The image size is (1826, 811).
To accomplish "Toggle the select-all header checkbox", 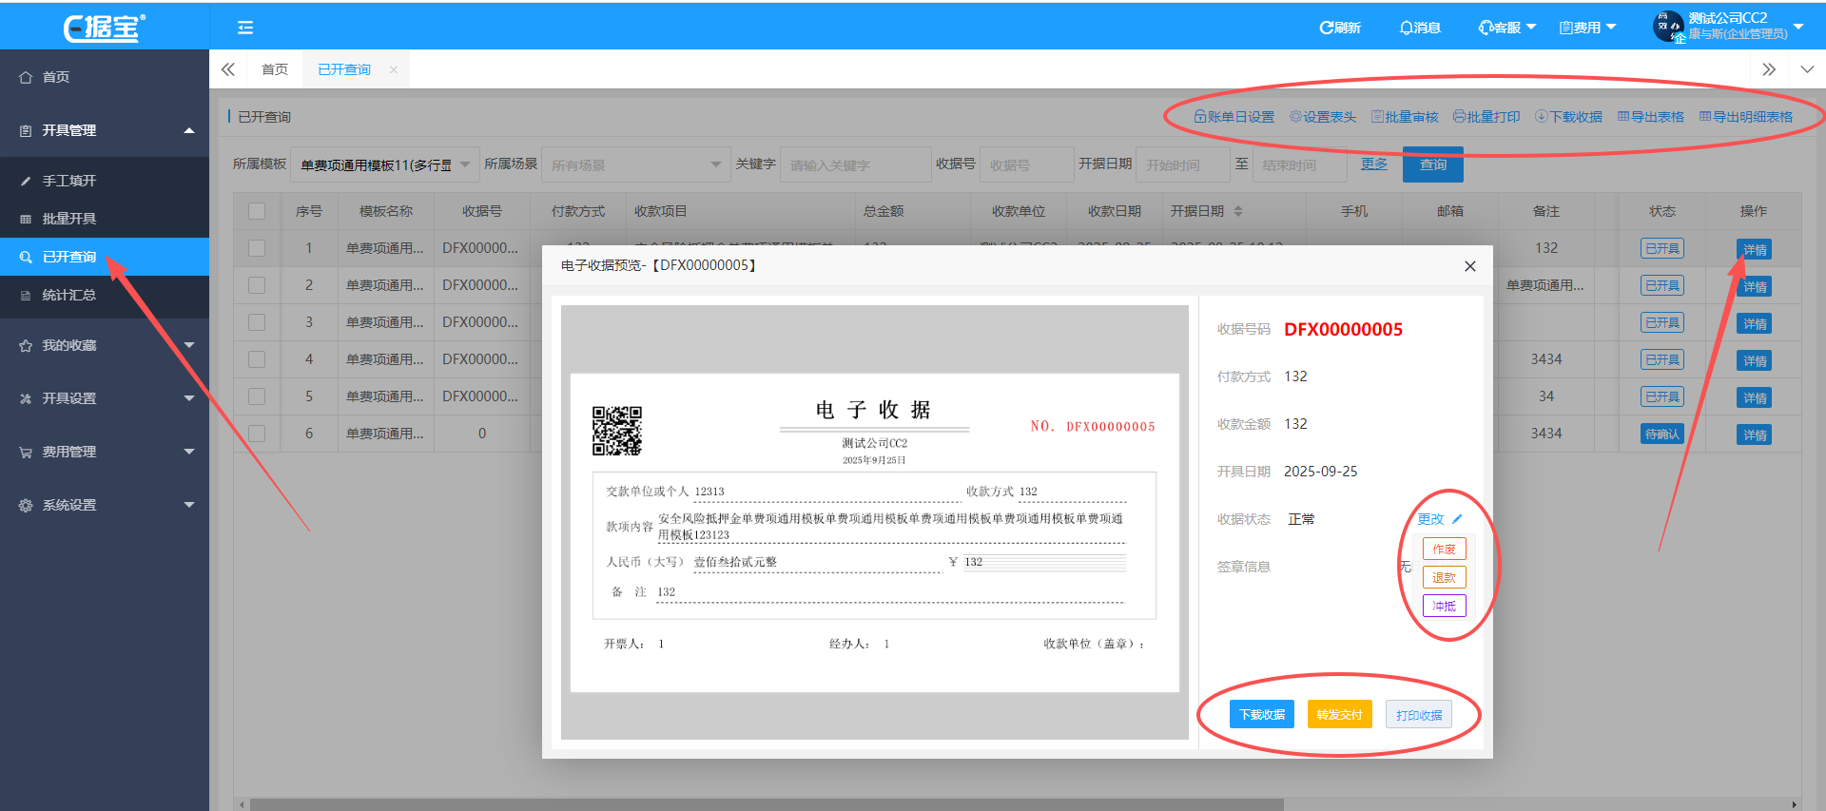I will (x=257, y=211).
